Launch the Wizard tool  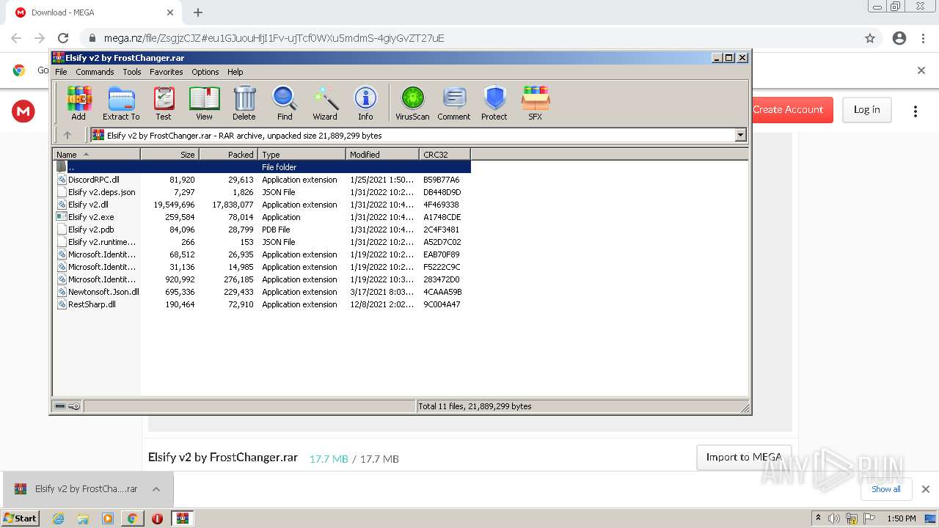tap(325, 103)
